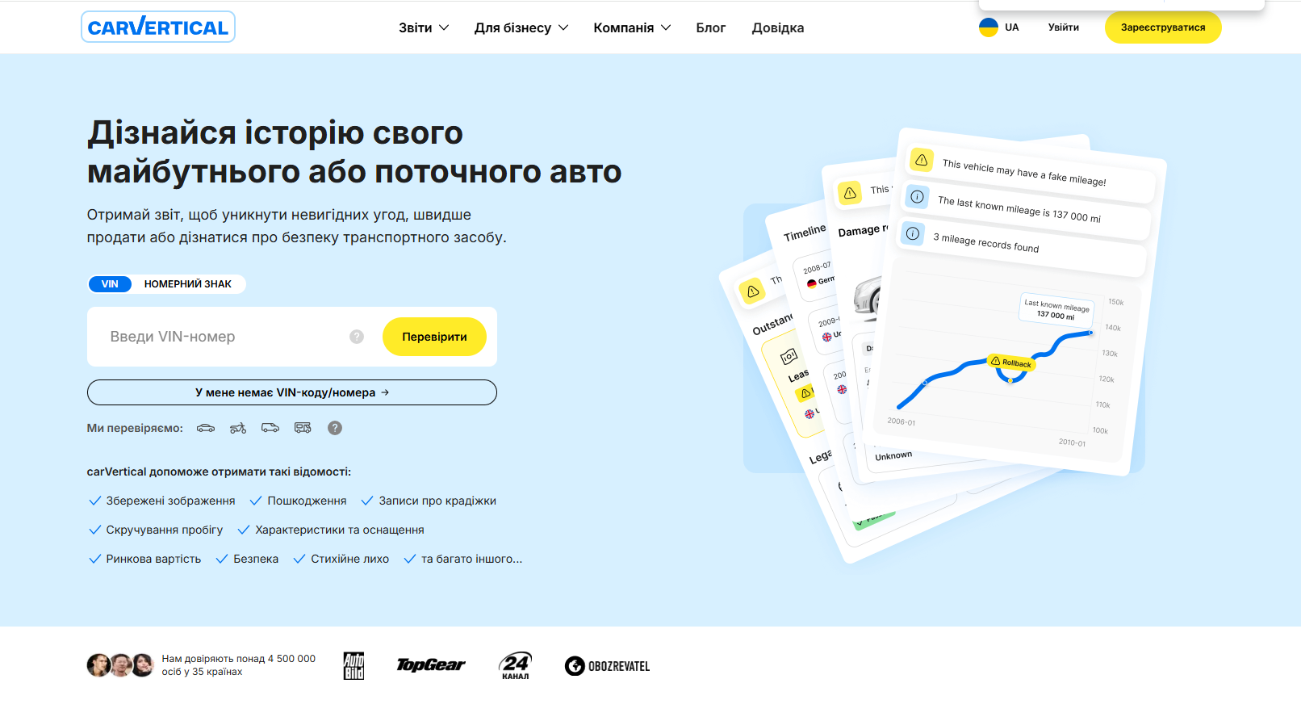
Task: Click the Безпека feature text
Action: click(256, 559)
